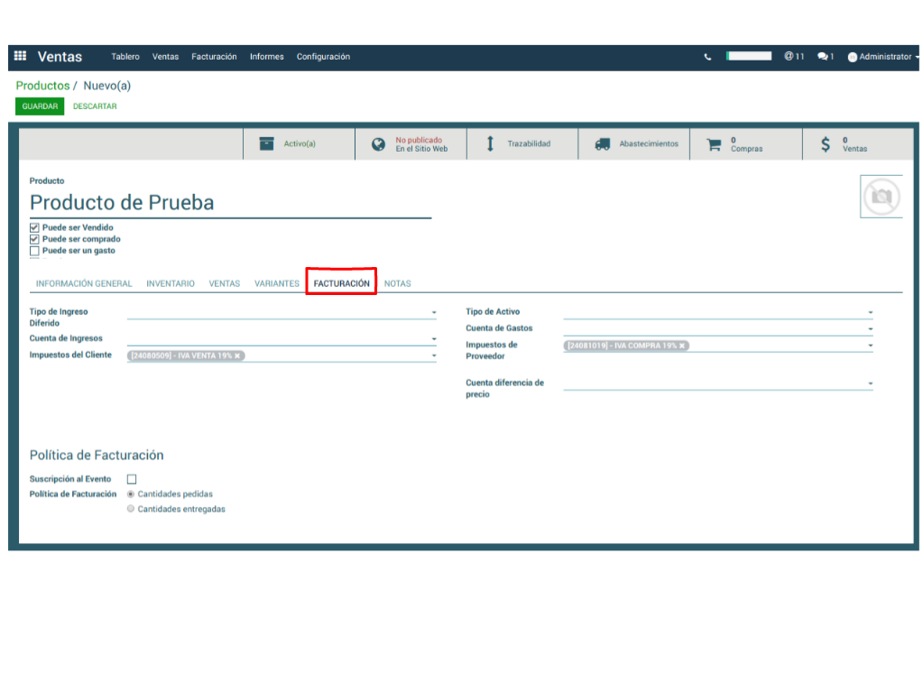Enable 'Puede ser un gasto' checkbox
923x692 pixels.
click(x=34, y=252)
